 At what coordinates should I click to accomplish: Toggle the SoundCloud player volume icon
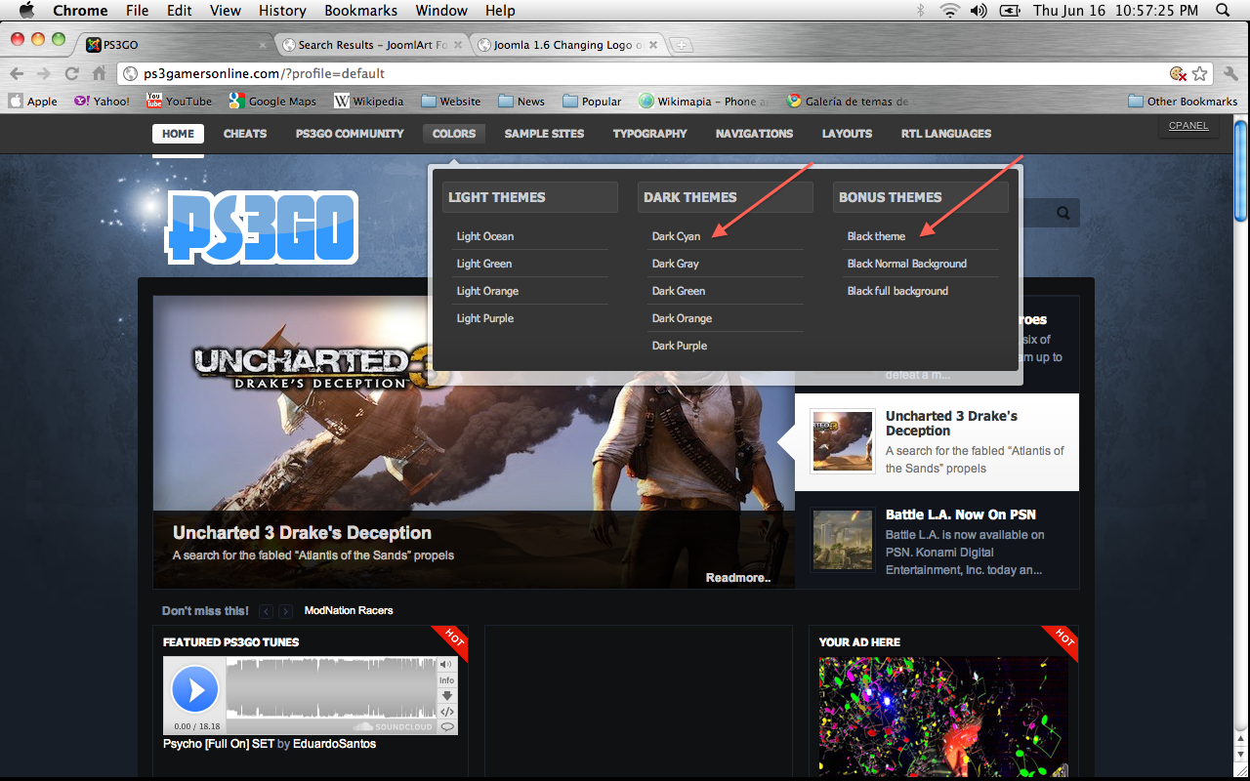[x=447, y=665]
